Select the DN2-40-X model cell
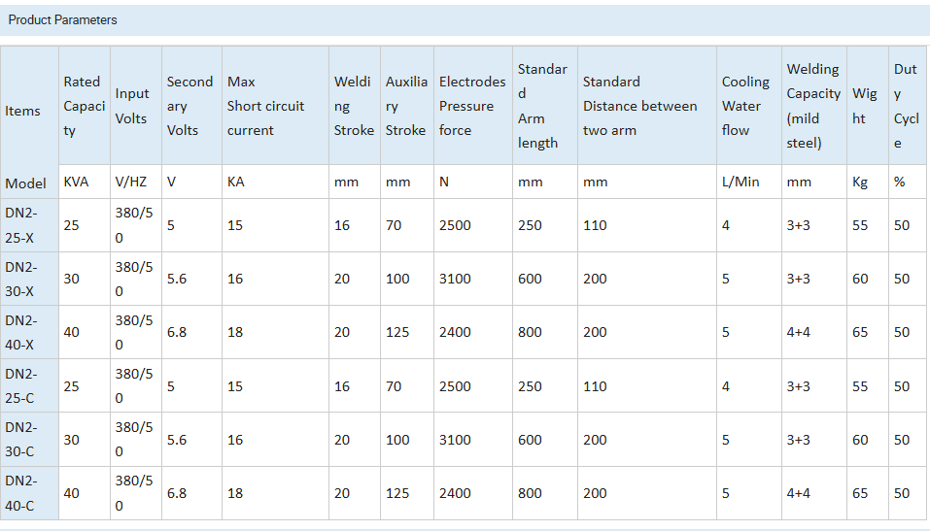The height and width of the screenshot is (531, 930). coord(30,332)
